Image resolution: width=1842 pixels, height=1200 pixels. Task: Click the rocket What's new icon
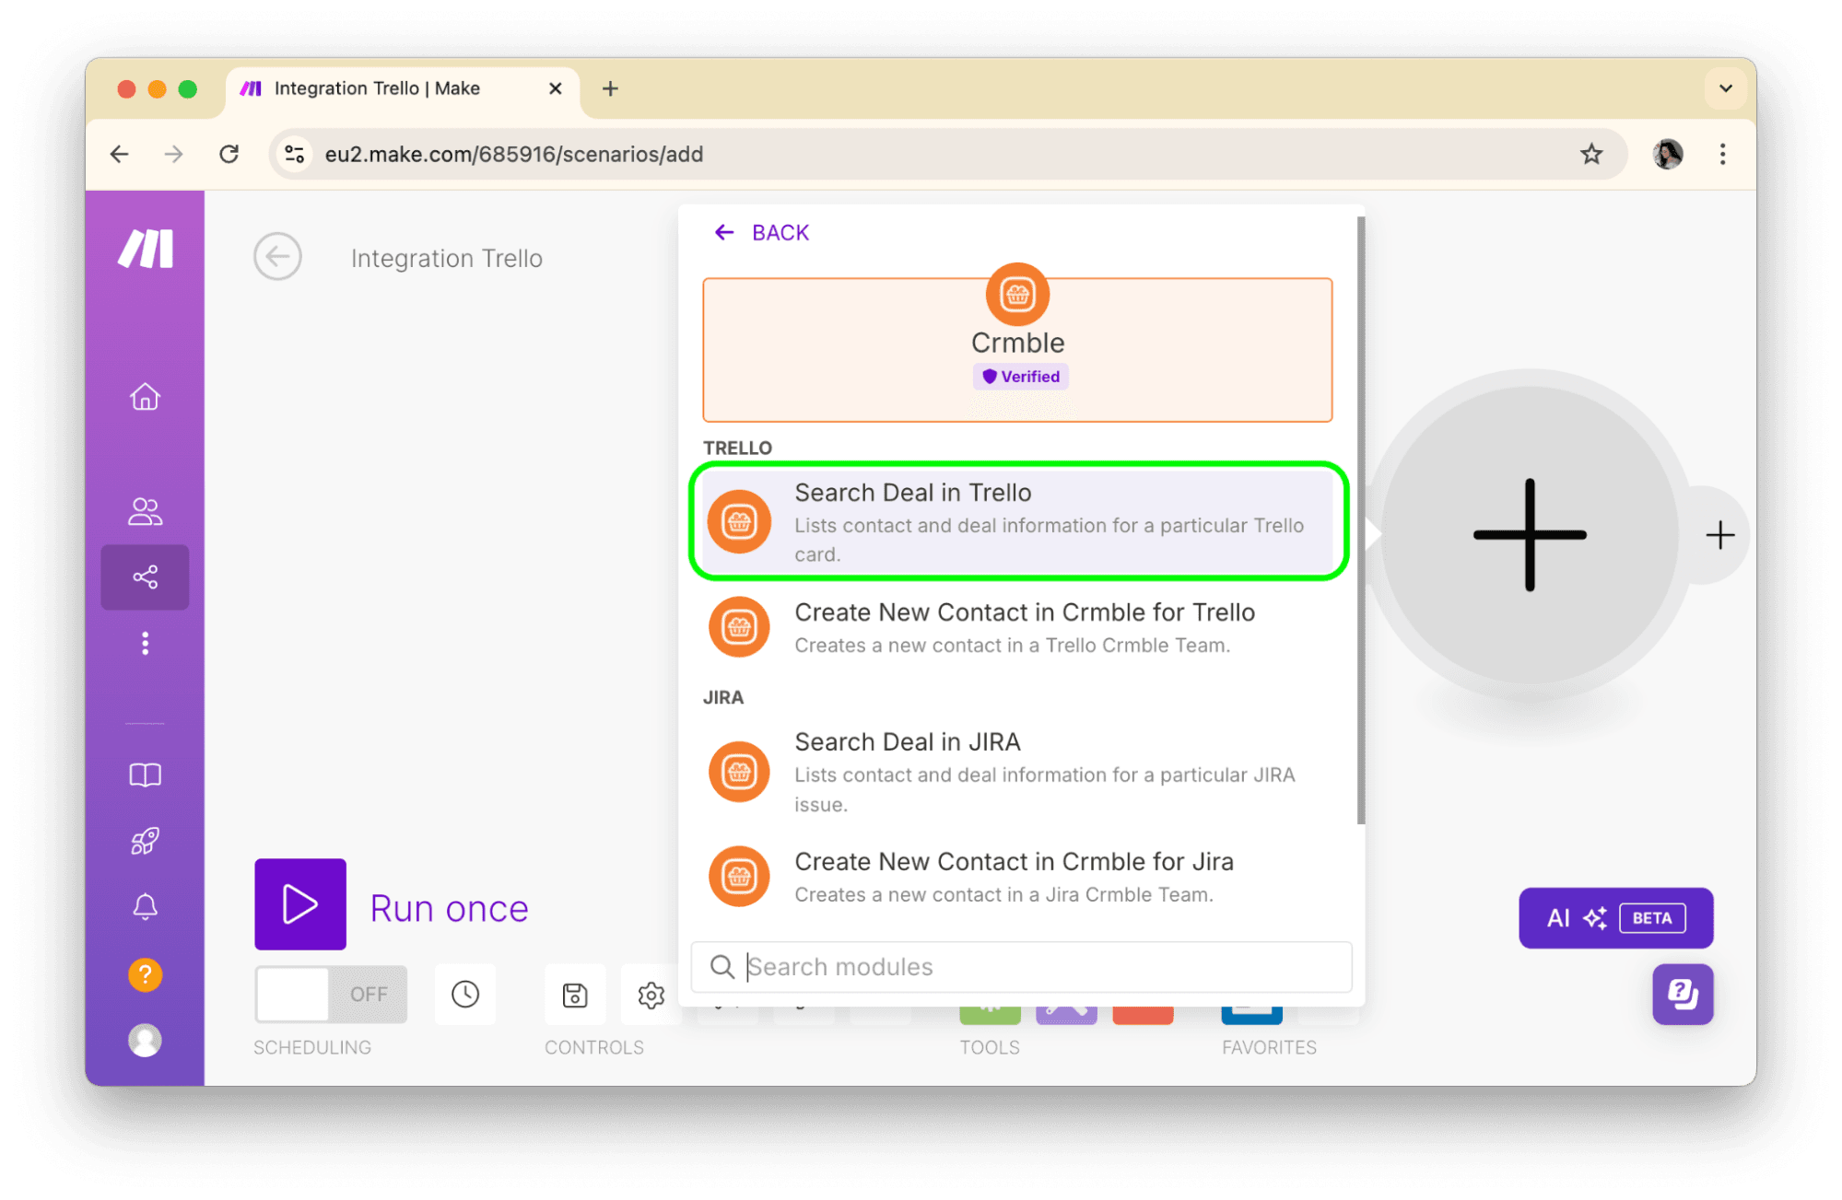click(145, 841)
